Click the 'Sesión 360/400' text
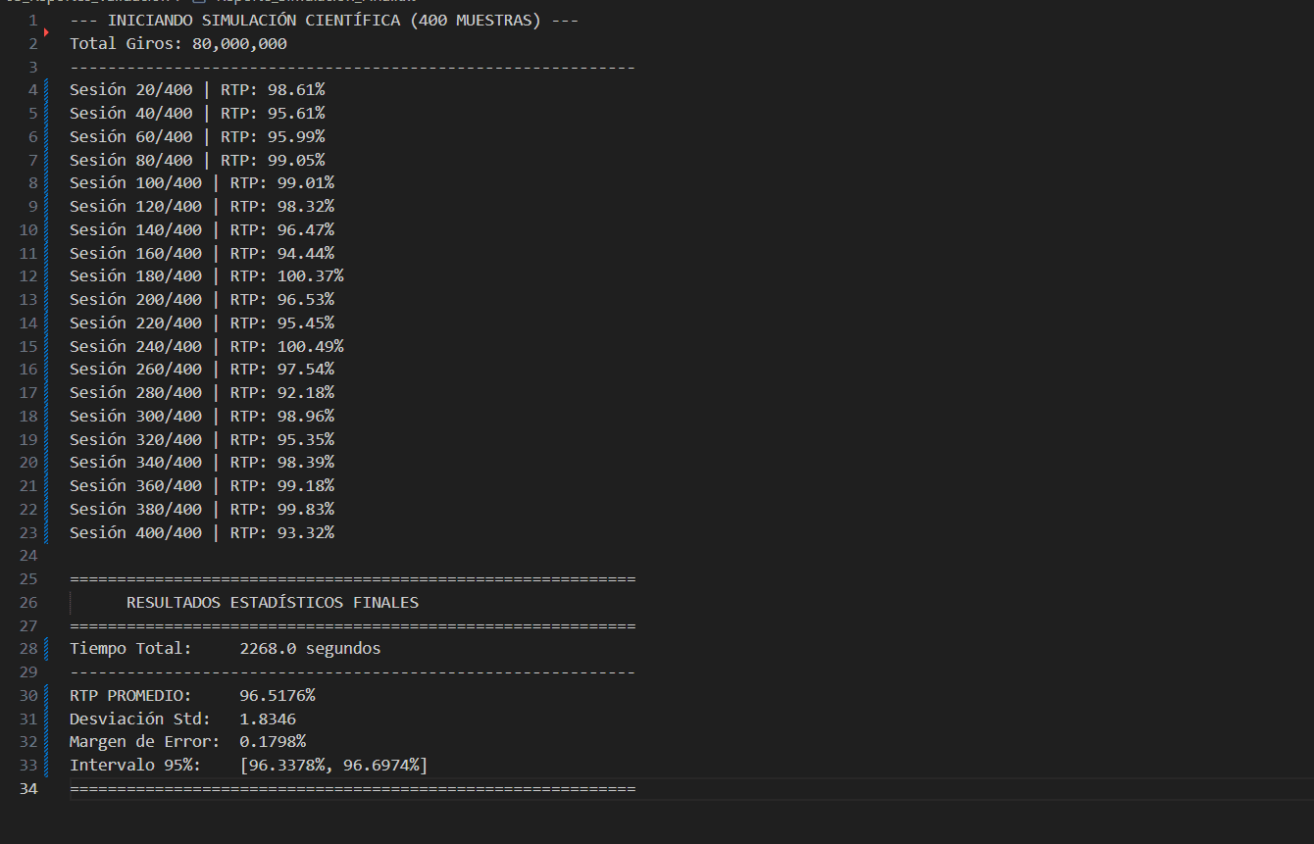The image size is (1314, 844). coord(136,486)
